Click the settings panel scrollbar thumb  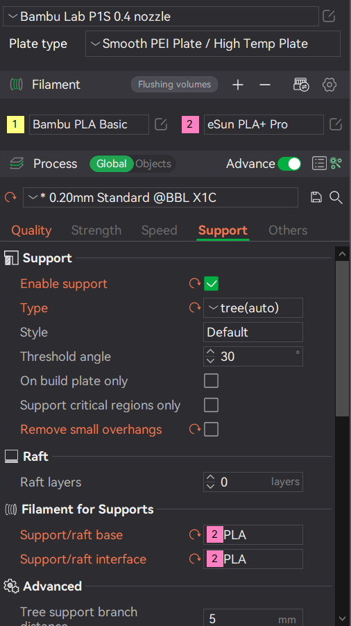coord(342,339)
